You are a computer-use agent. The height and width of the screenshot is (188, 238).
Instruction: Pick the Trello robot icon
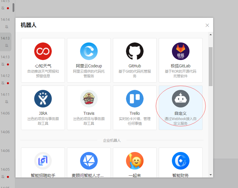coord(135,99)
